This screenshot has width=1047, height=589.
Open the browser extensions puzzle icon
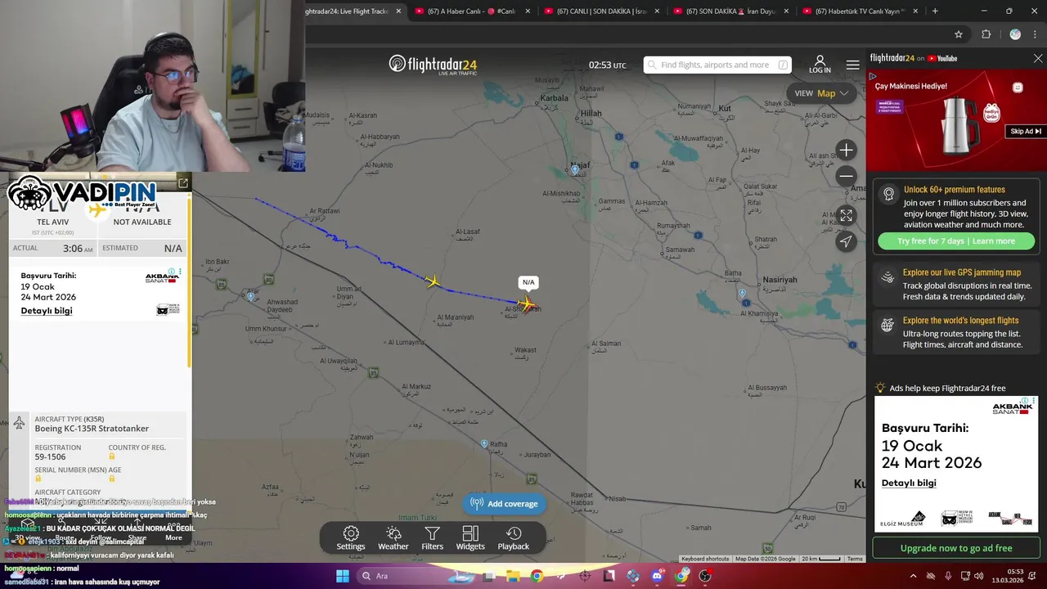point(986,34)
